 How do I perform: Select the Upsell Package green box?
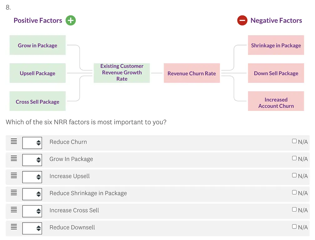pyautogui.click(x=38, y=73)
